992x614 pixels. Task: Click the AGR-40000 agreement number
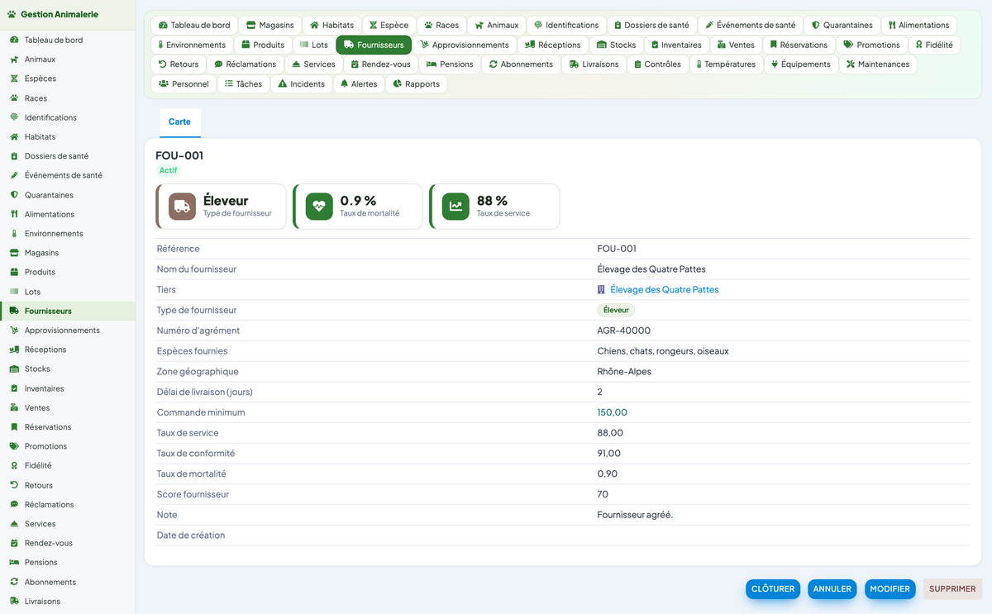click(624, 331)
